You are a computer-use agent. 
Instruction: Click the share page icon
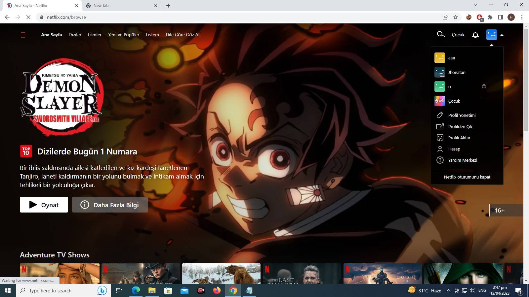point(445,17)
